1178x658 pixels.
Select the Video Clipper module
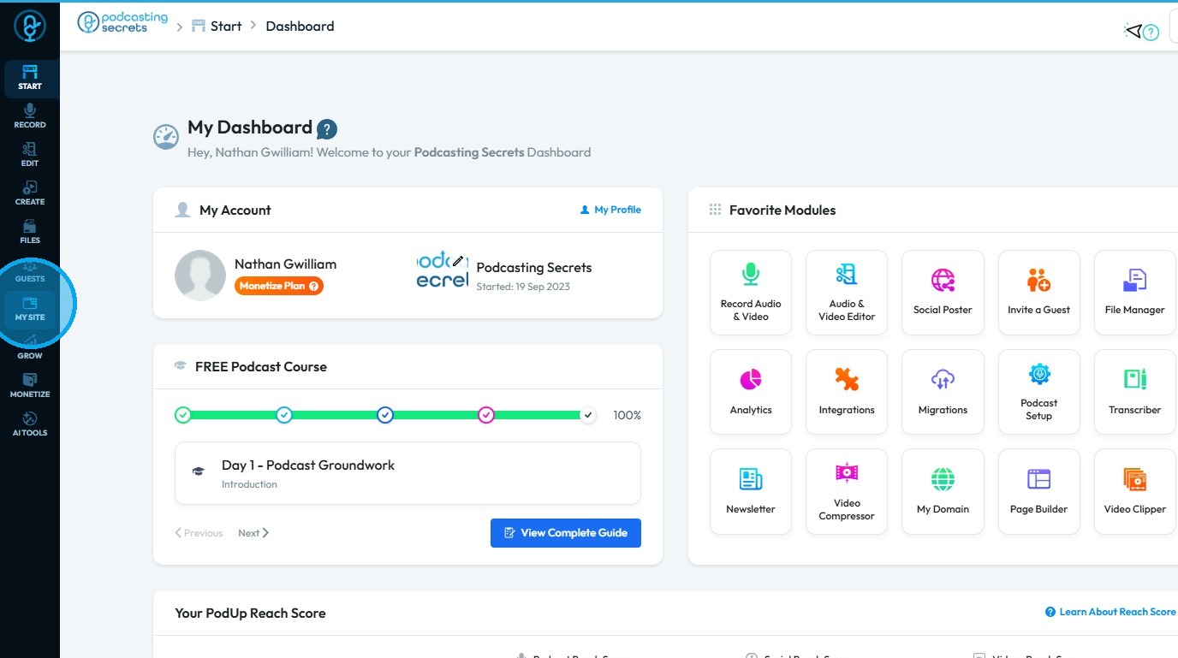[1134, 491]
